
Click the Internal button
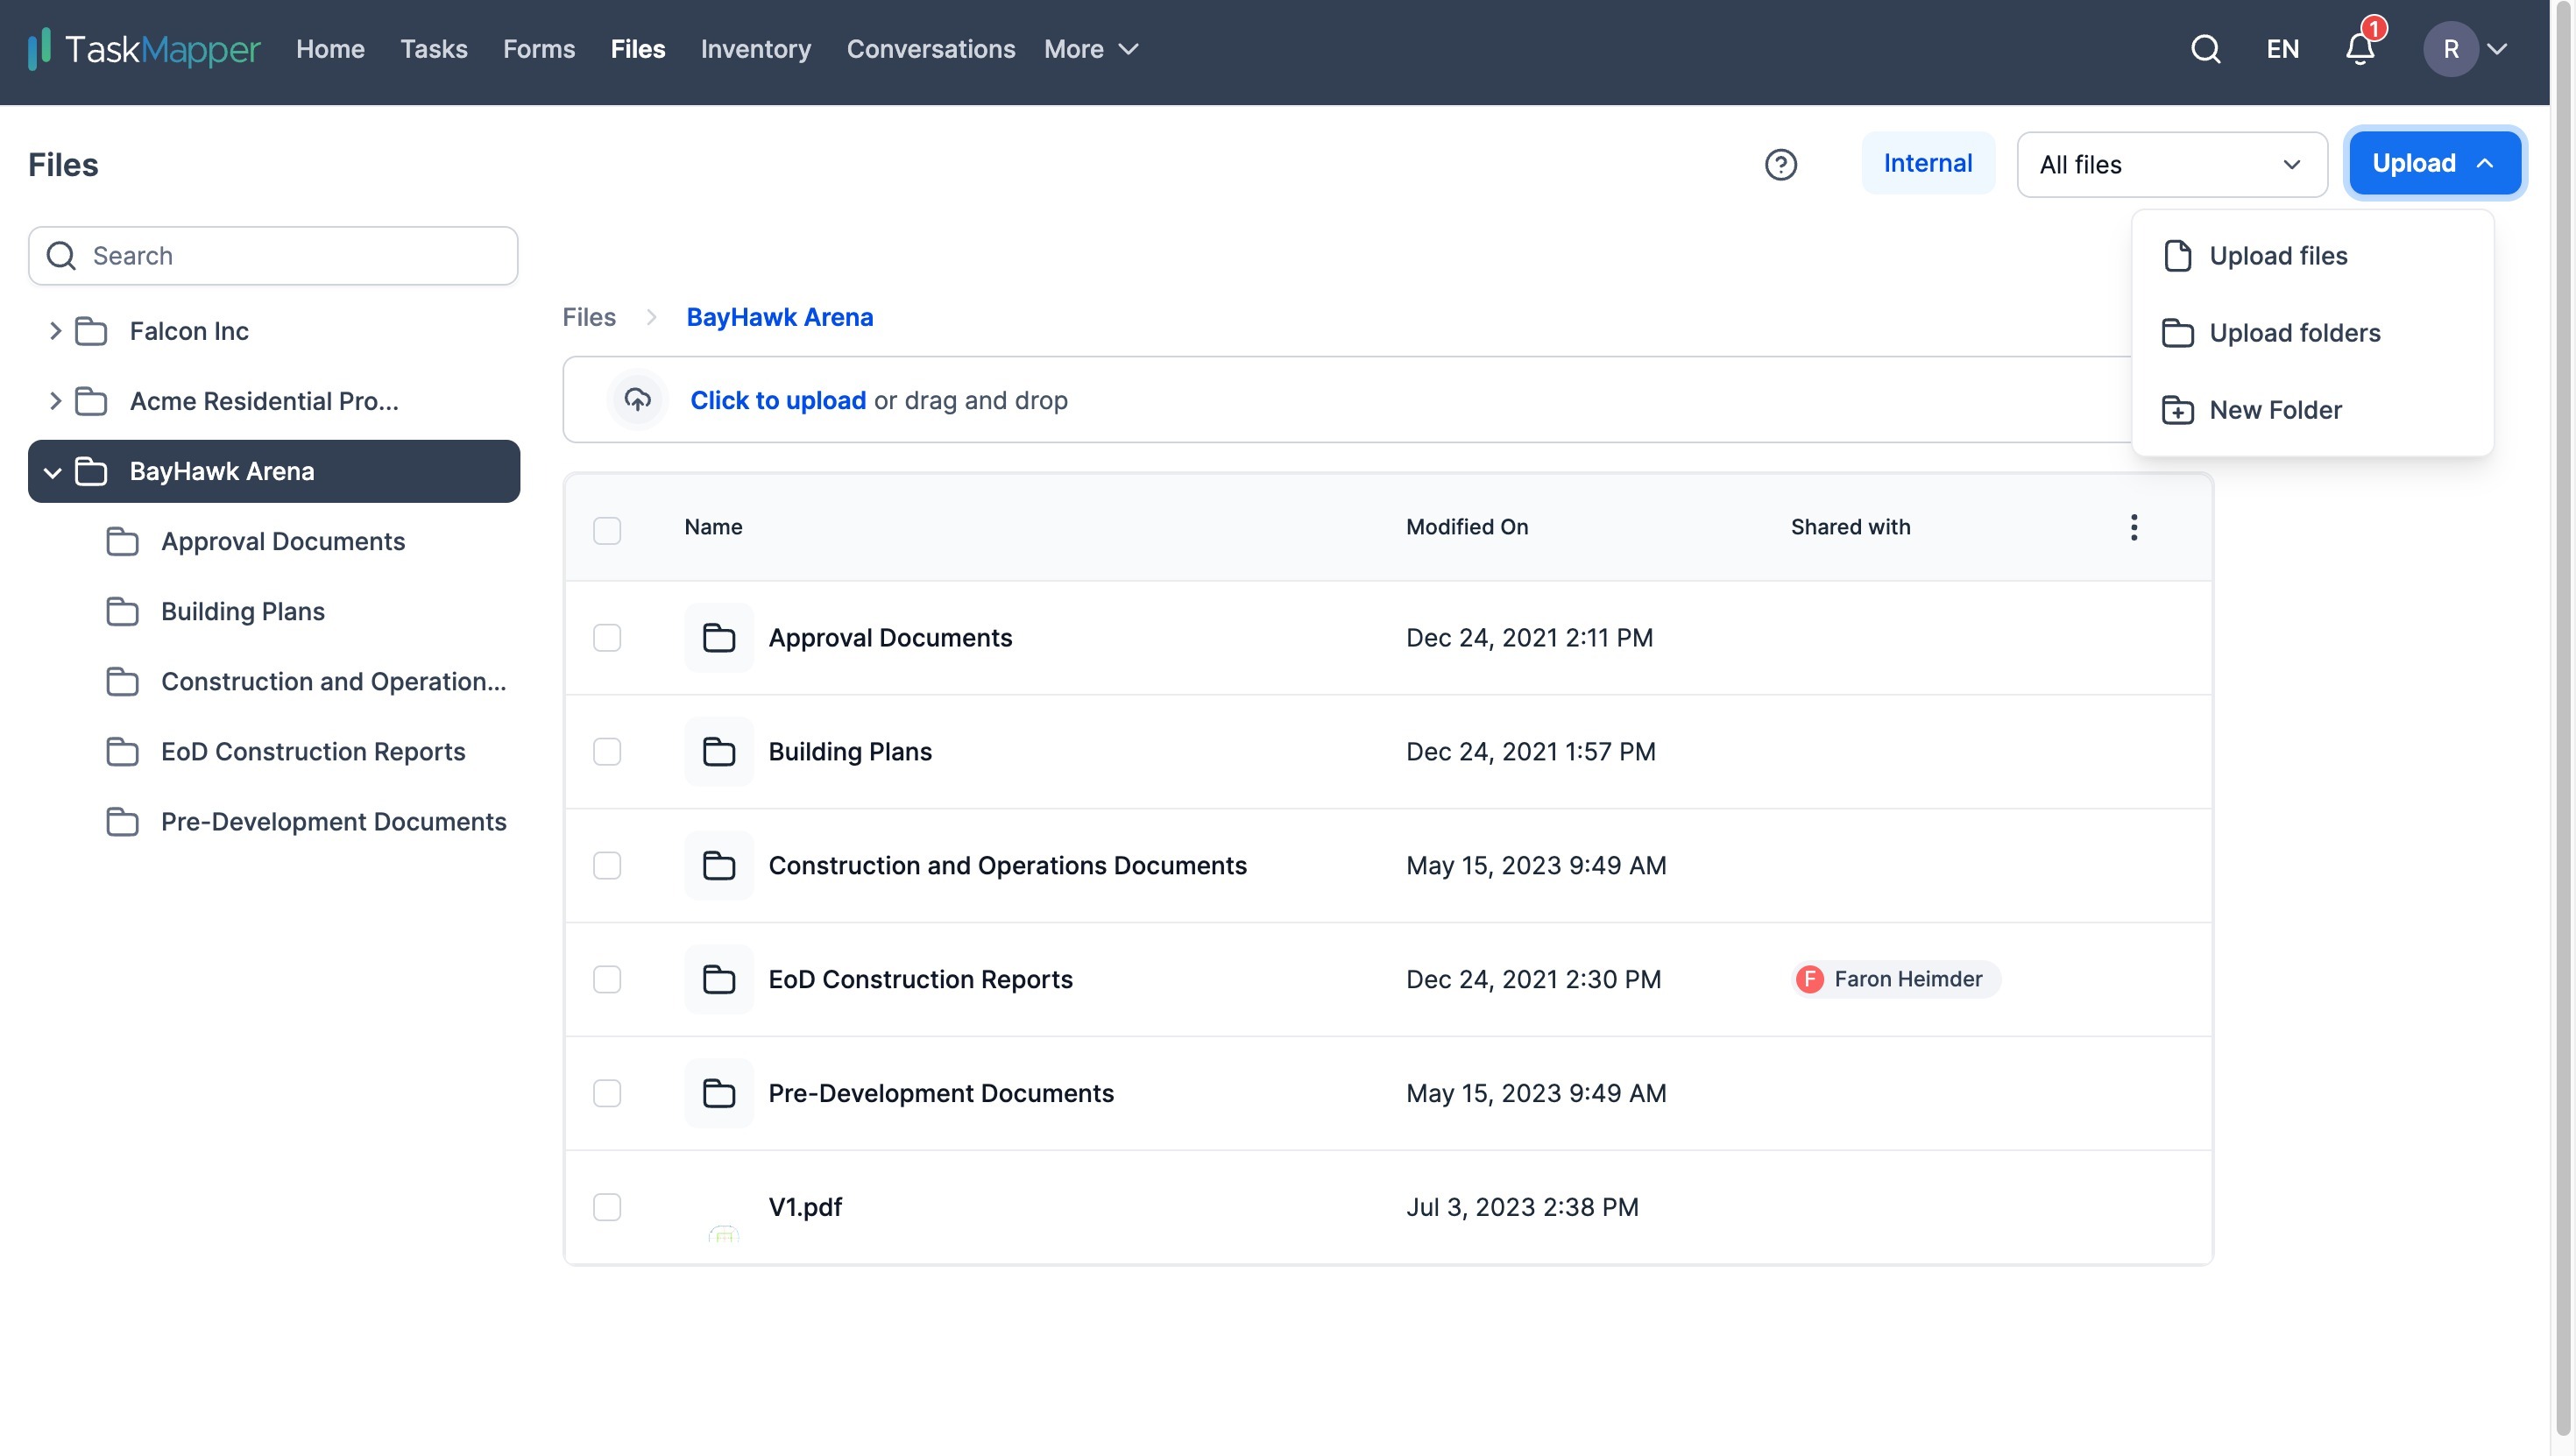click(x=1927, y=163)
